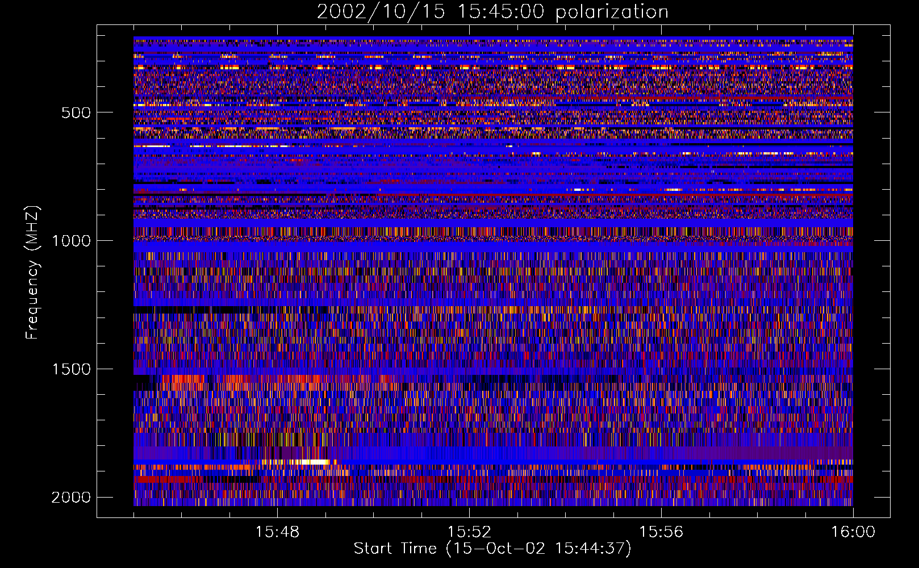Viewport: 919px width, 568px height.
Task: Click the 500 label on the frequency axis
Action: point(76,112)
